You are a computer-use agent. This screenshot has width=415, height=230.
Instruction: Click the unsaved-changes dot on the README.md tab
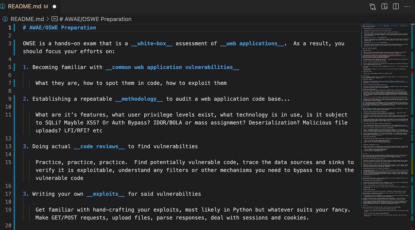click(x=55, y=6)
